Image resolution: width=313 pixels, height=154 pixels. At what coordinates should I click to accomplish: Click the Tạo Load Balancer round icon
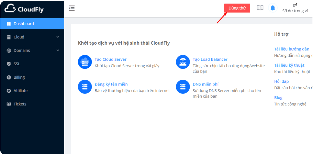point(183,62)
